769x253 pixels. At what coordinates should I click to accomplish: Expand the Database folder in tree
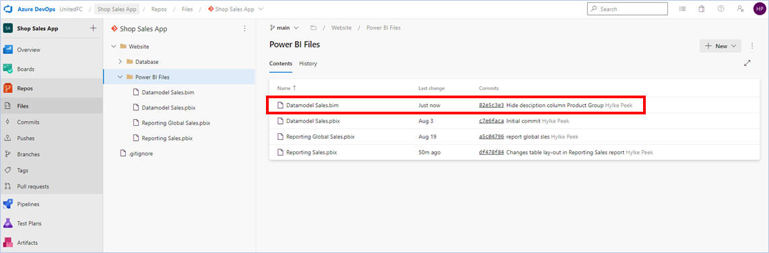(120, 62)
